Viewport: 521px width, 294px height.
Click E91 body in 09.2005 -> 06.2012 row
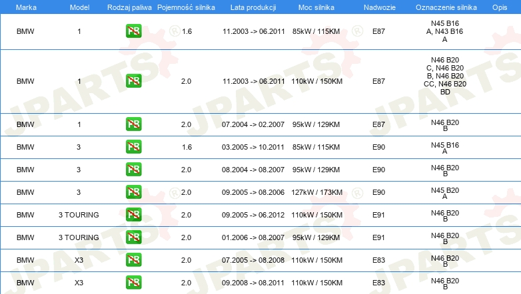click(378, 215)
